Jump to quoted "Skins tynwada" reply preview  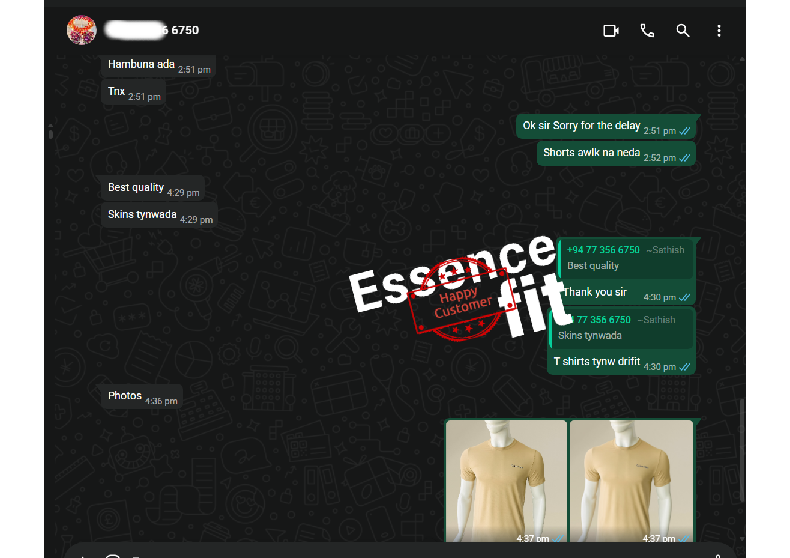click(621, 328)
